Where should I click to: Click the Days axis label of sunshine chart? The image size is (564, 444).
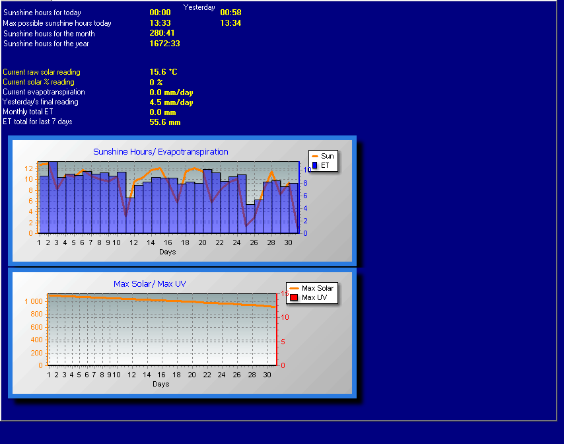point(167,252)
